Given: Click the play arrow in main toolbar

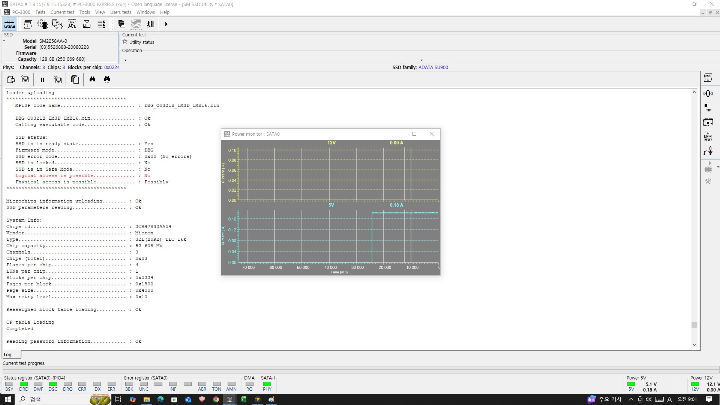Looking at the screenshot, I should coord(166,24).
